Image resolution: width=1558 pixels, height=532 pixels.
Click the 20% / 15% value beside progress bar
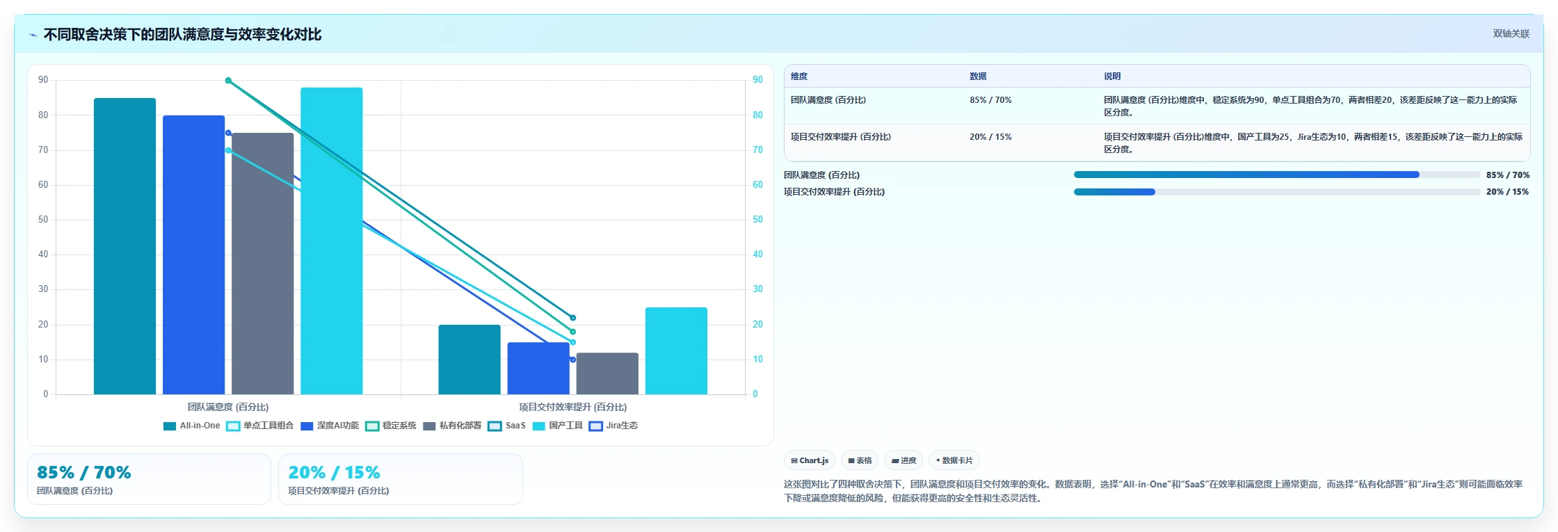pyautogui.click(x=1508, y=192)
